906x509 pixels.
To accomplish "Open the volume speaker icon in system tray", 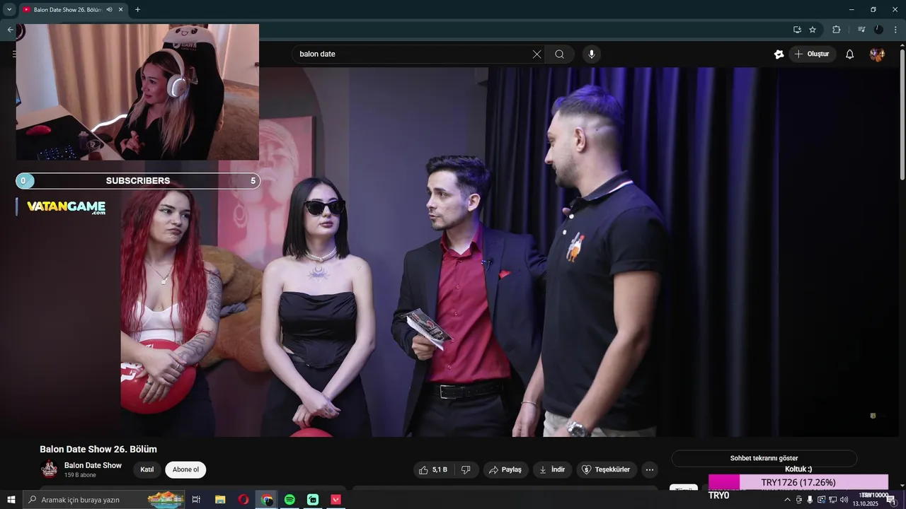I will tap(844, 500).
